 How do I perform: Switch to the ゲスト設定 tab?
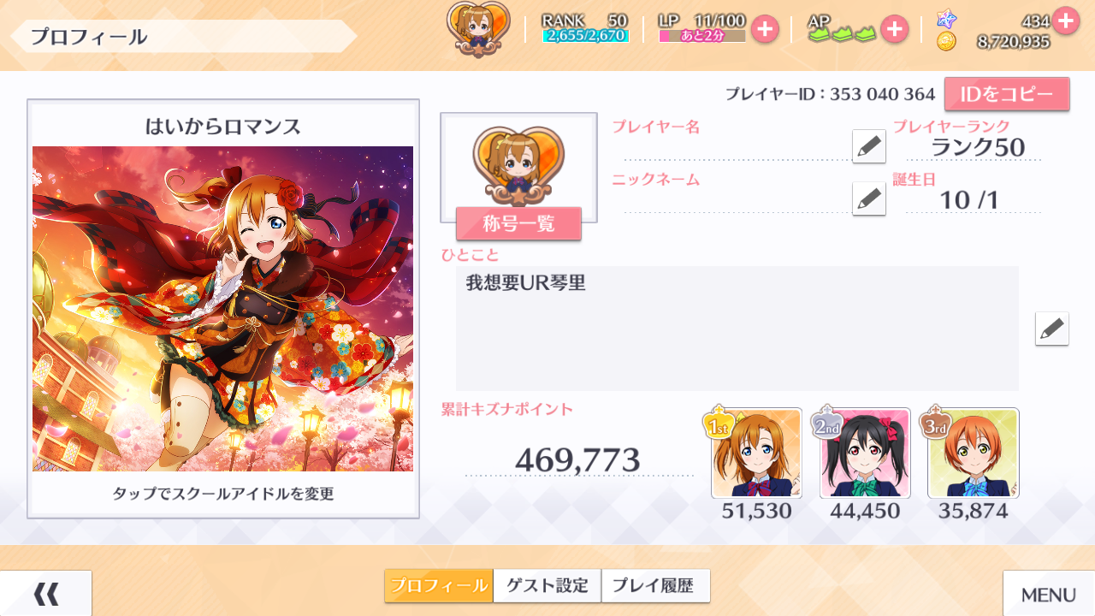click(547, 586)
